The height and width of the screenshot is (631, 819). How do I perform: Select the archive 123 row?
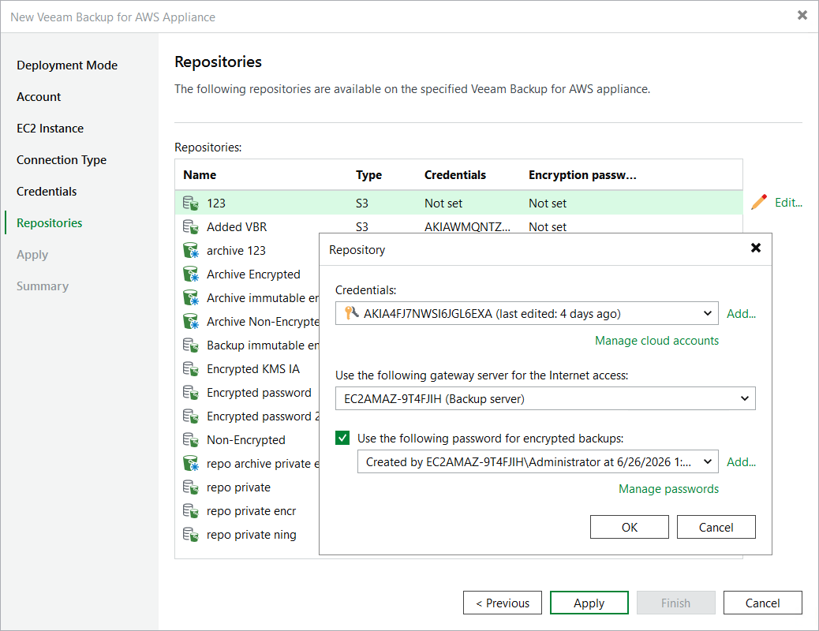pyautogui.click(x=247, y=250)
